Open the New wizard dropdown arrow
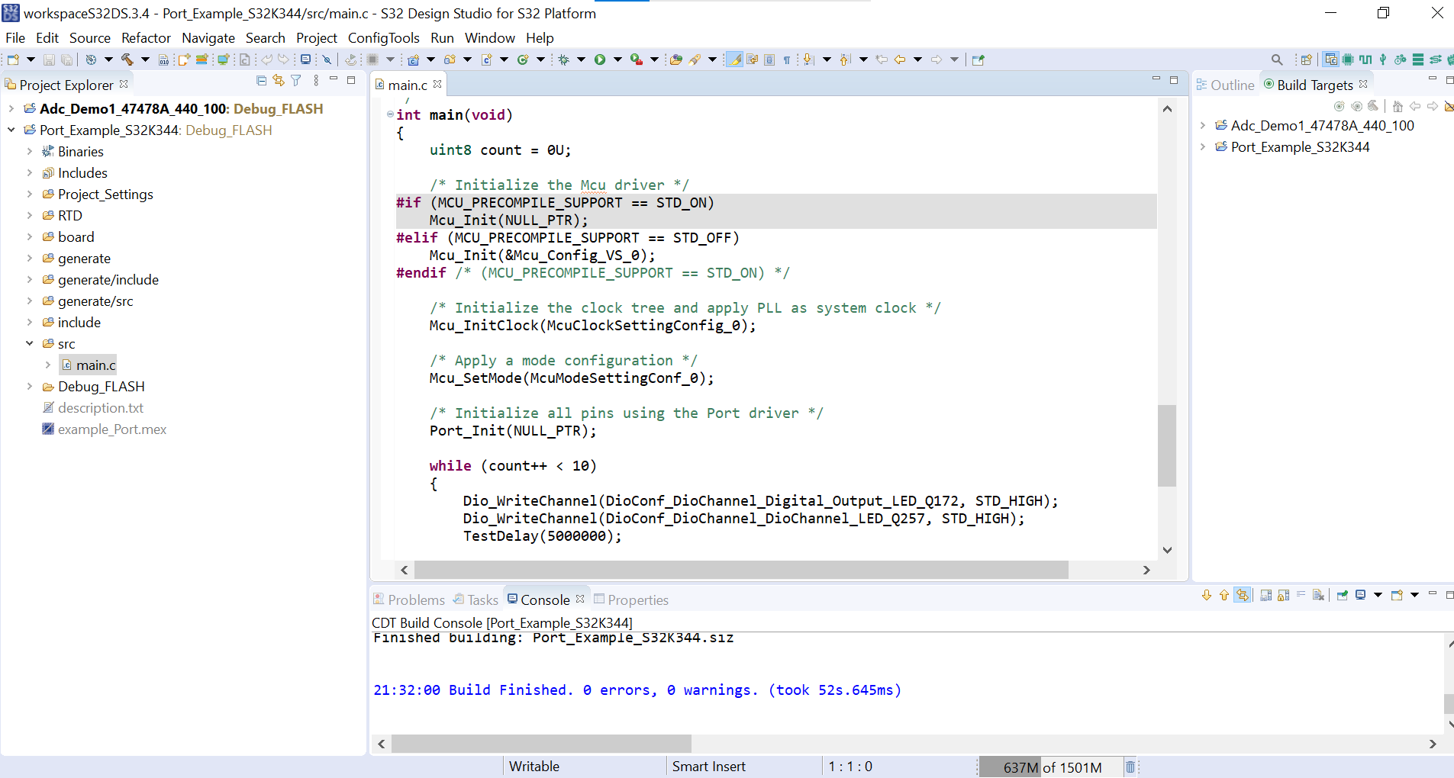 click(x=31, y=59)
